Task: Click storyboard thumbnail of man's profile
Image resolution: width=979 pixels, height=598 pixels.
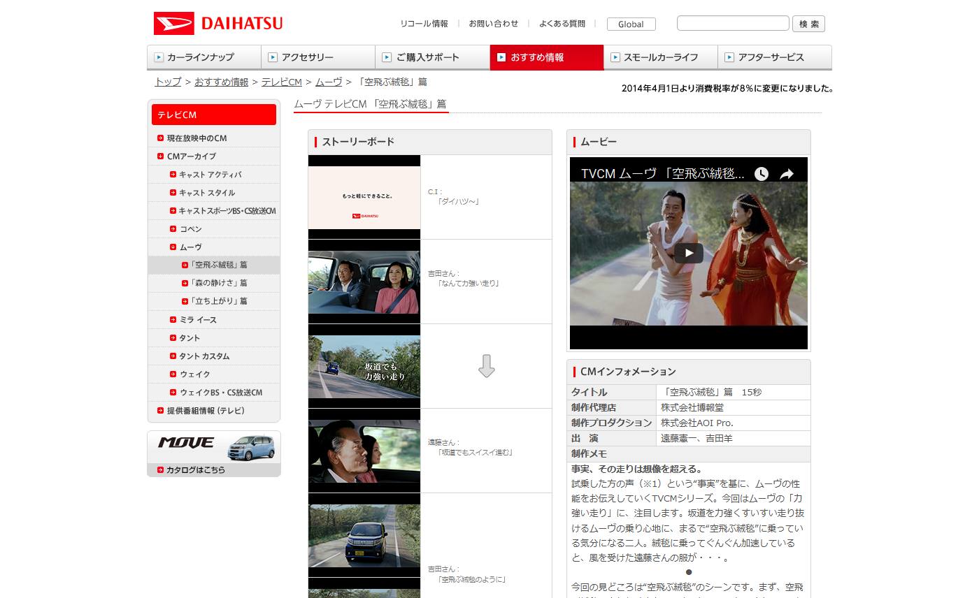Action: [x=364, y=451]
